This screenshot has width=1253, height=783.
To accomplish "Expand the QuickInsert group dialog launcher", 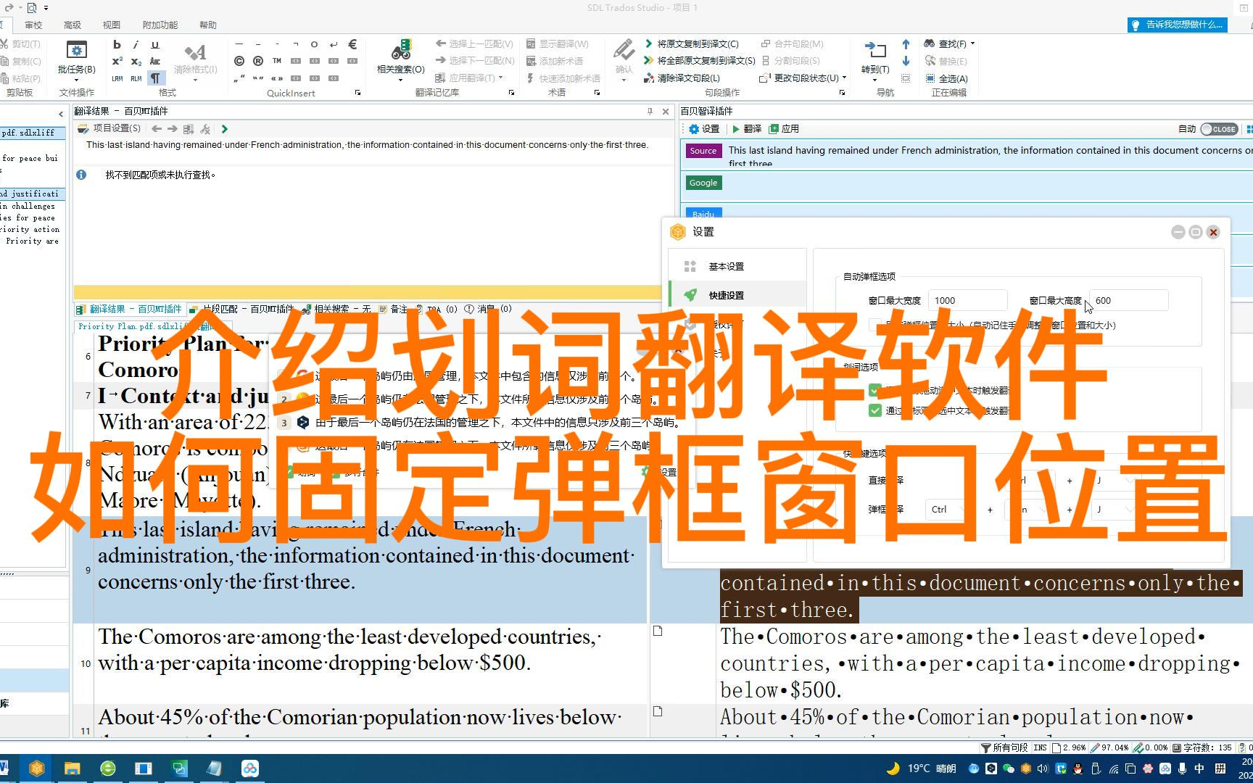I will point(357,93).
